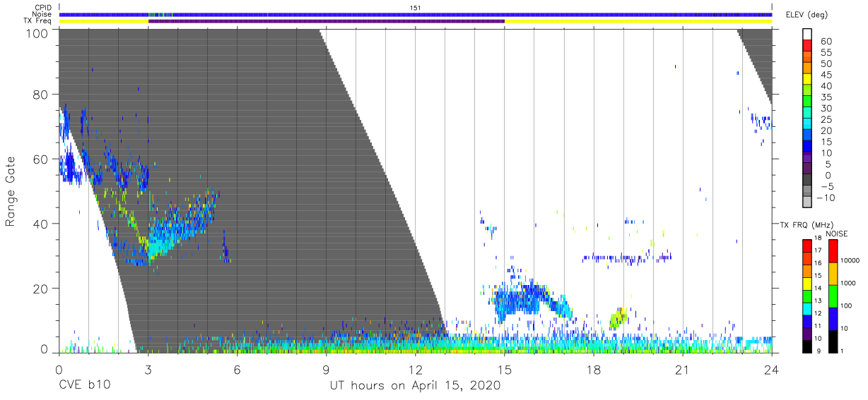Click the '25' label on the ELEV scale
Viewport: 868px width, 400px height.
pyautogui.click(x=826, y=120)
